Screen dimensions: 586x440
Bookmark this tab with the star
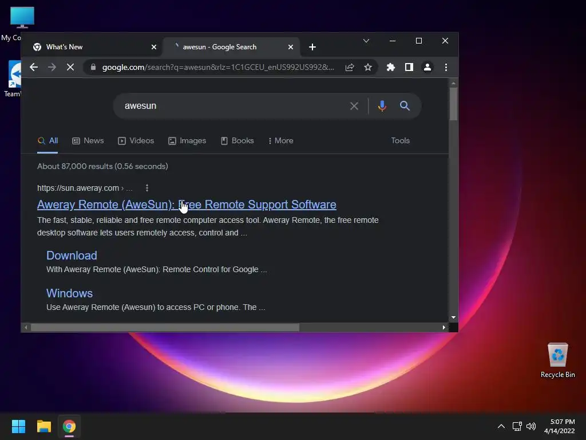tap(368, 68)
